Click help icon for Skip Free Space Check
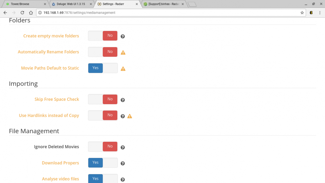Screen dimensions: 325x183 [123, 100]
